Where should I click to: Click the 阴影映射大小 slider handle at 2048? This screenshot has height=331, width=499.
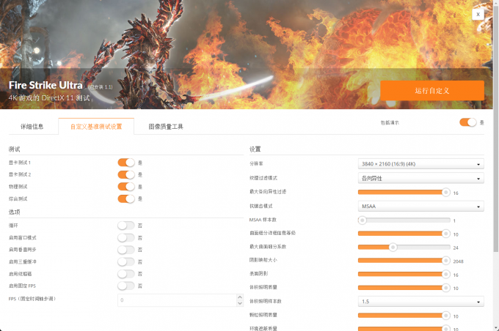point(446,261)
